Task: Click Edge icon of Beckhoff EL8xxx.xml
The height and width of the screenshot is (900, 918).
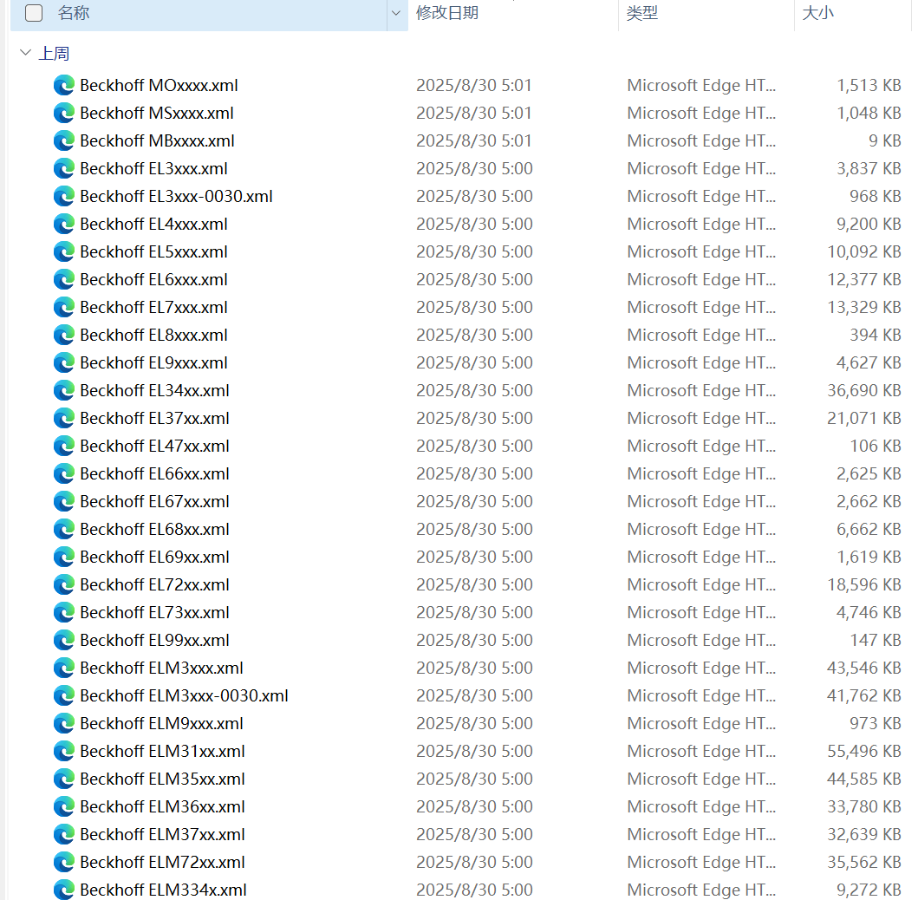Action: [x=64, y=335]
